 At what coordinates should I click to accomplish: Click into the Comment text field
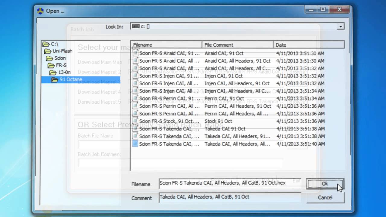(x=230, y=197)
